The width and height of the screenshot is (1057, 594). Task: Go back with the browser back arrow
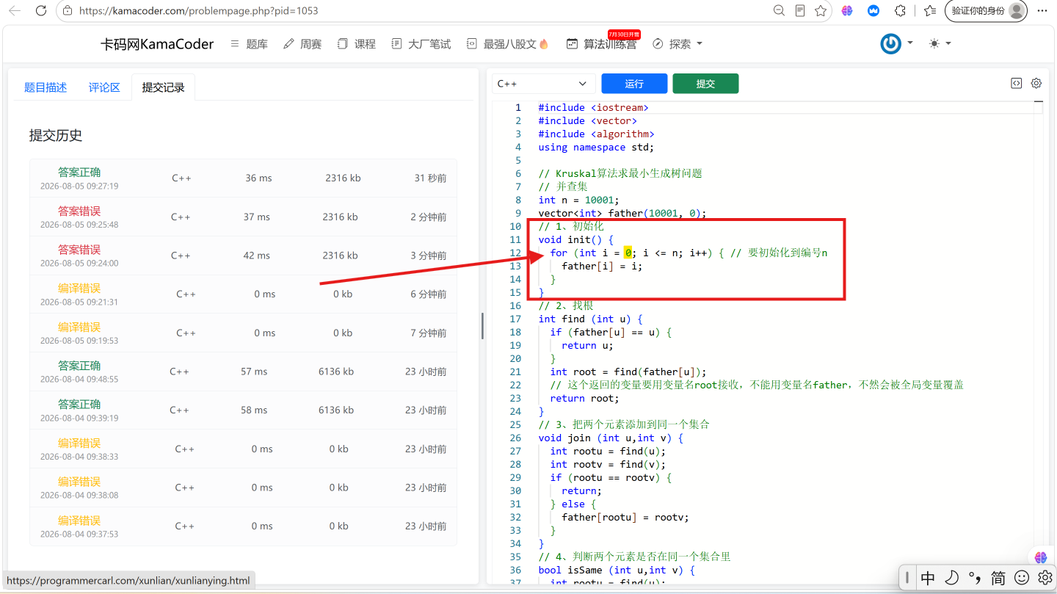[x=15, y=11]
